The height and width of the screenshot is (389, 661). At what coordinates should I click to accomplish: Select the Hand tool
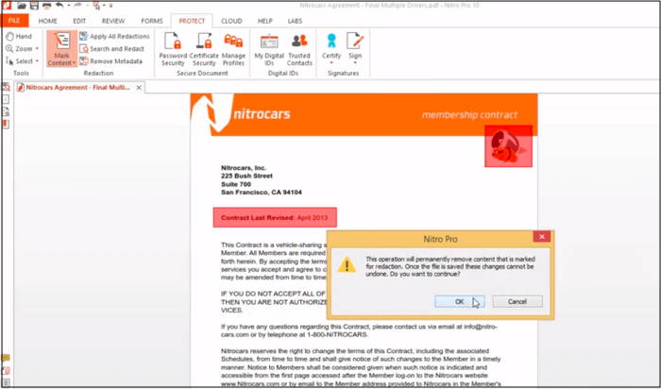(19, 36)
